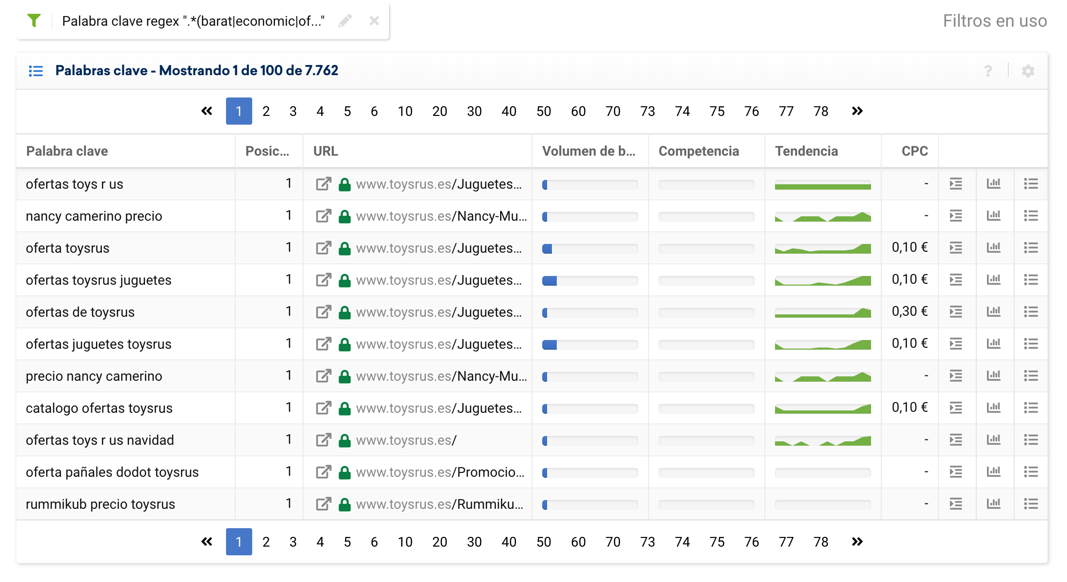Image resolution: width=1067 pixels, height=582 pixels.
Task: Open list icon for 'ofertas juguetes toysrus' row
Action: (x=1031, y=344)
